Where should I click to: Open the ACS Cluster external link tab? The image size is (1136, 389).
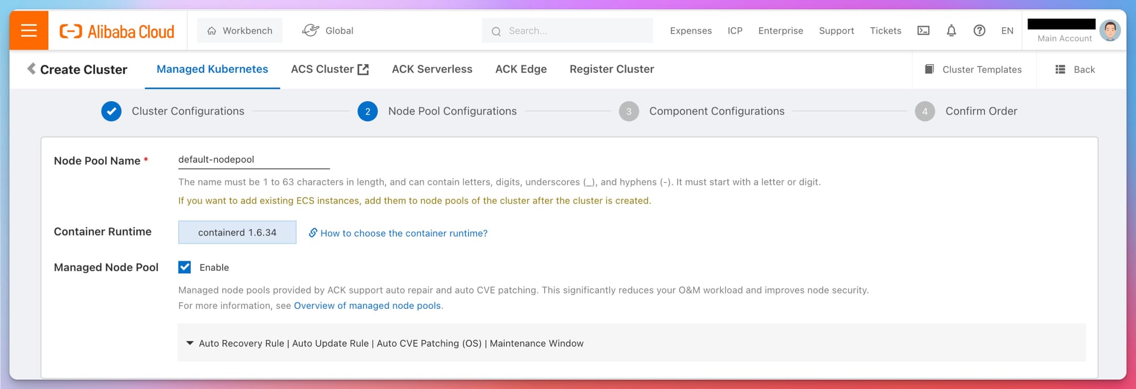[329, 69]
